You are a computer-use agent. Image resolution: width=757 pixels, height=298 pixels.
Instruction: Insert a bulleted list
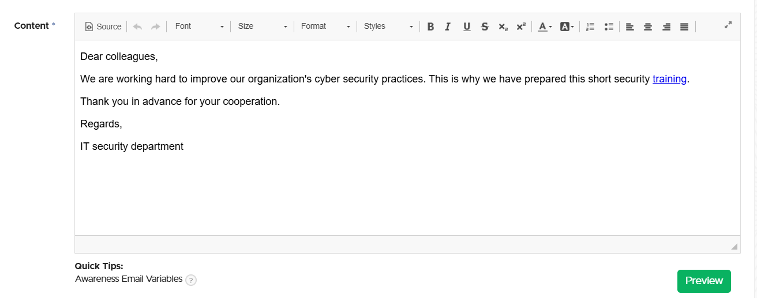point(608,27)
